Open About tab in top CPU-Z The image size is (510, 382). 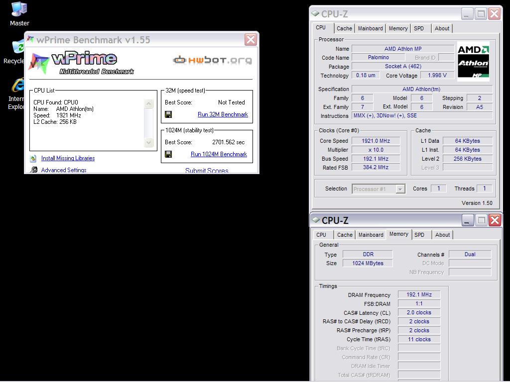click(x=442, y=28)
